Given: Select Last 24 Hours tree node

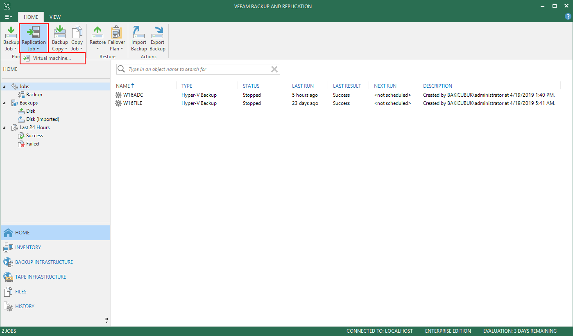Looking at the screenshot, I should click(34, 127).
